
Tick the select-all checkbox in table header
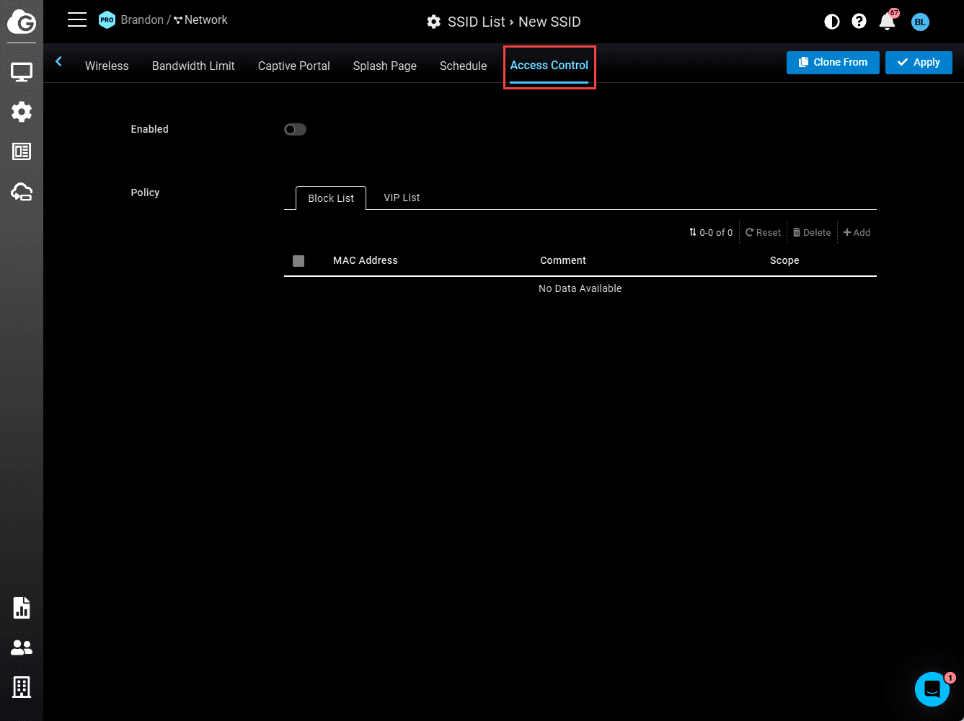tap(299, 261)
